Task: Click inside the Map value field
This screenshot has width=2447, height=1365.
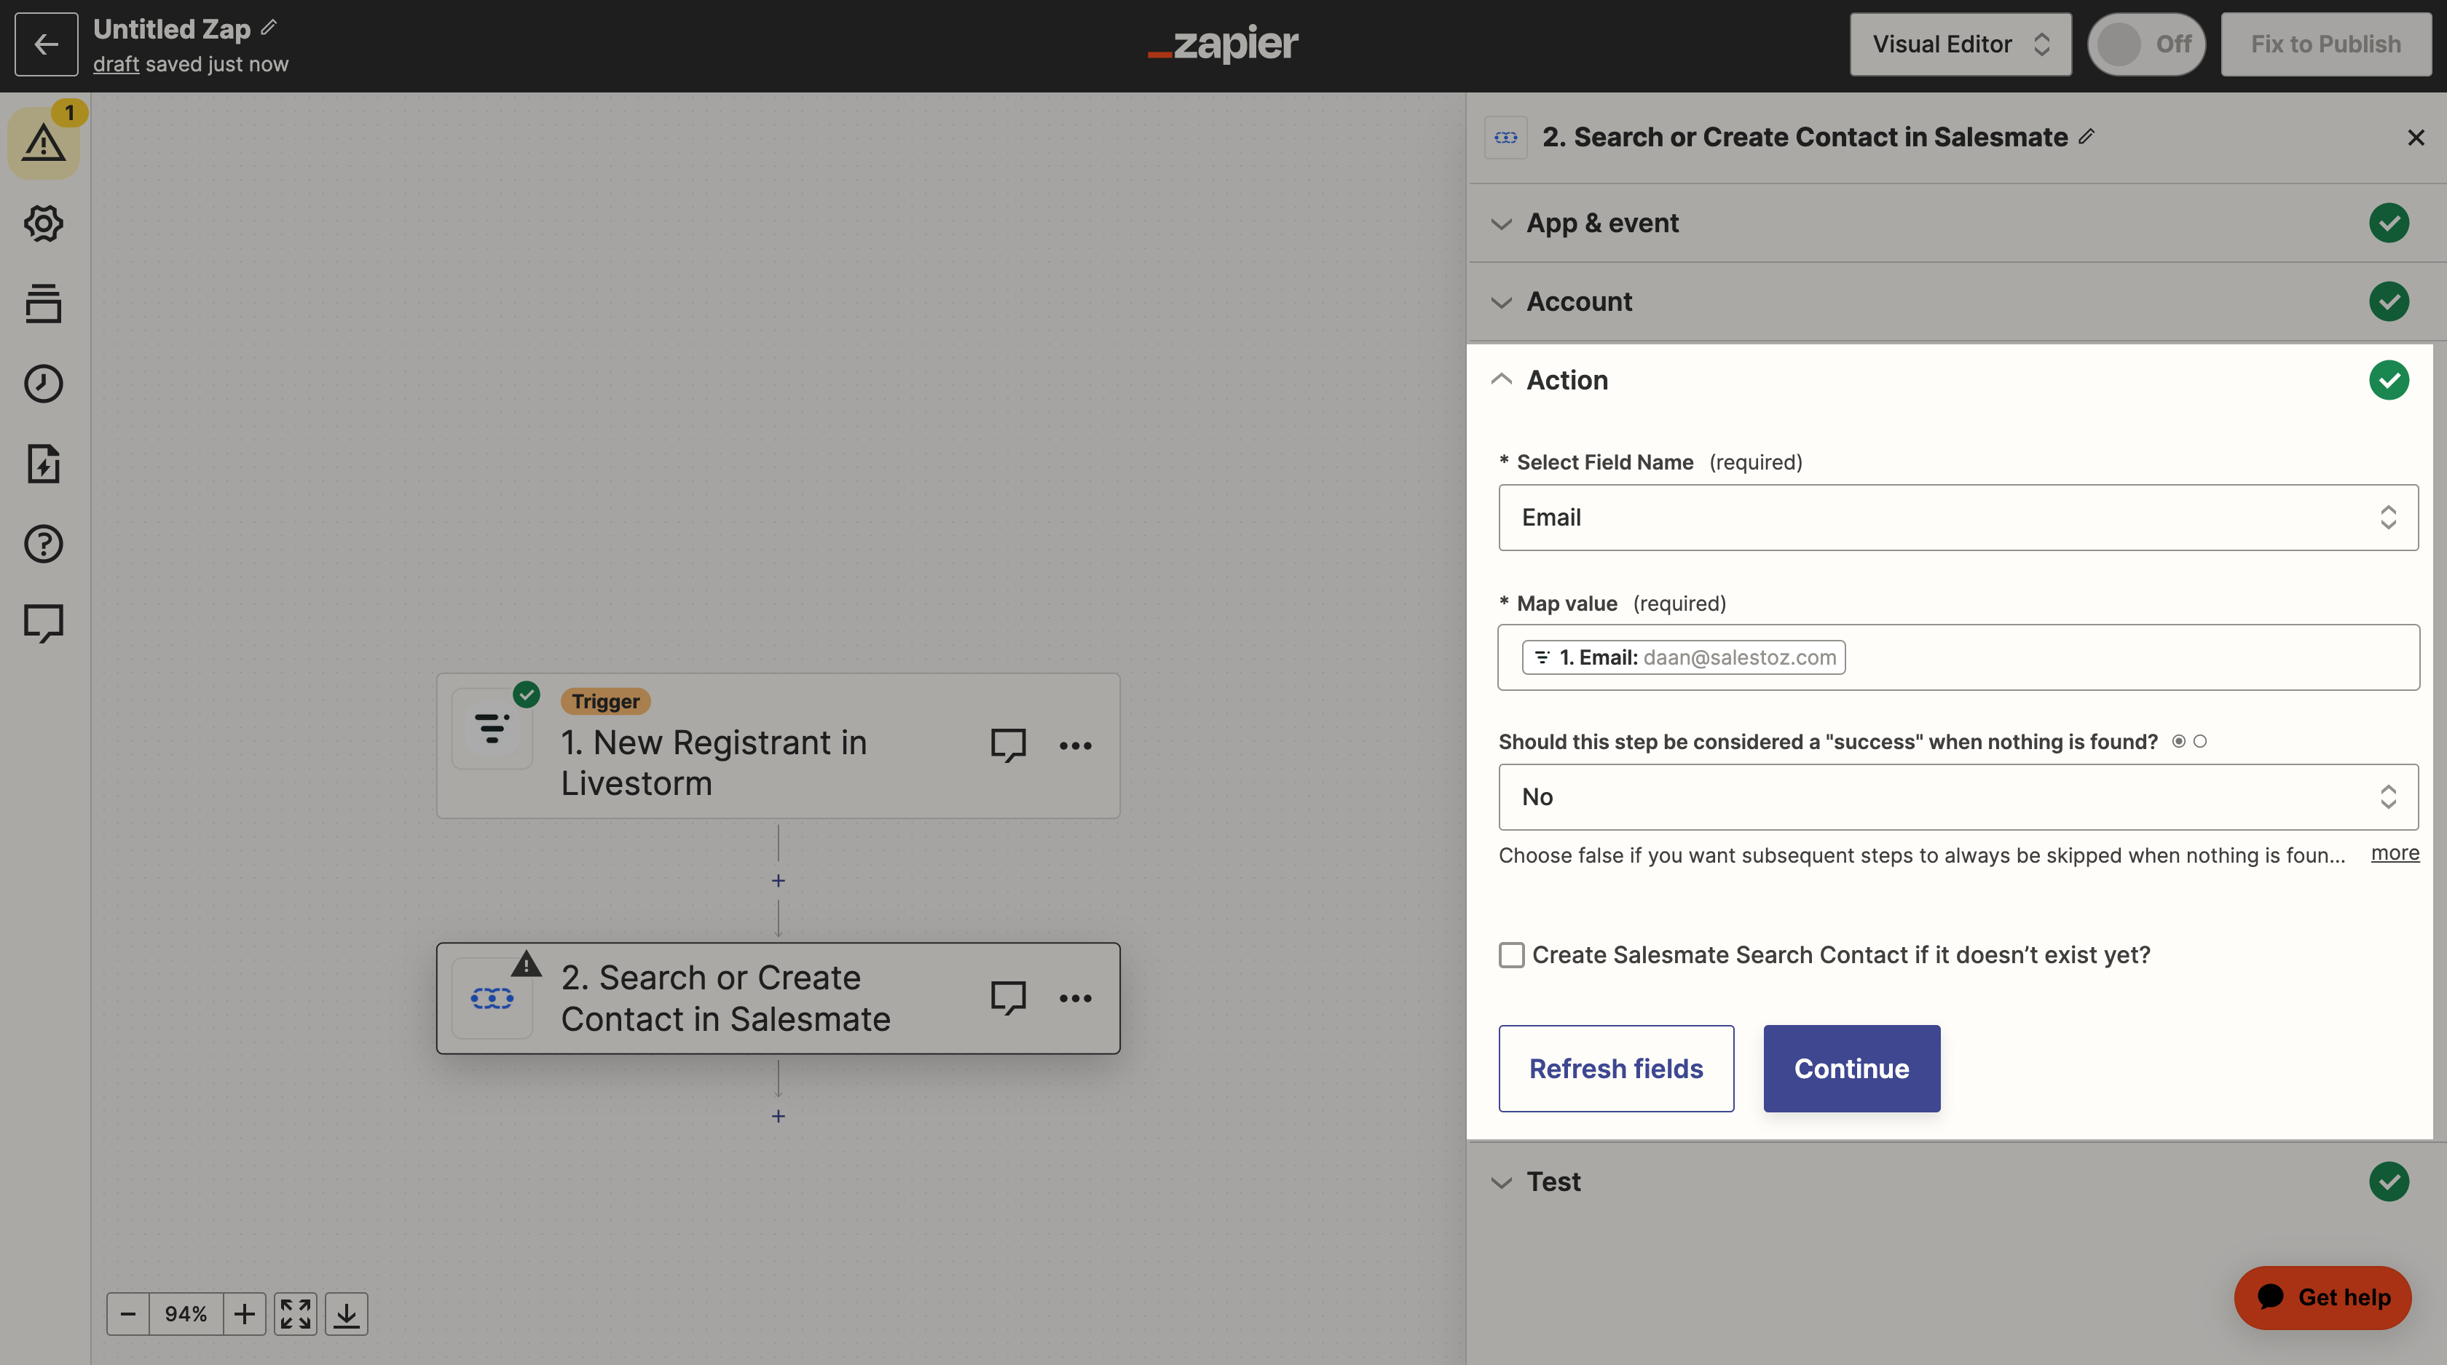Action: pos(1958,658)
